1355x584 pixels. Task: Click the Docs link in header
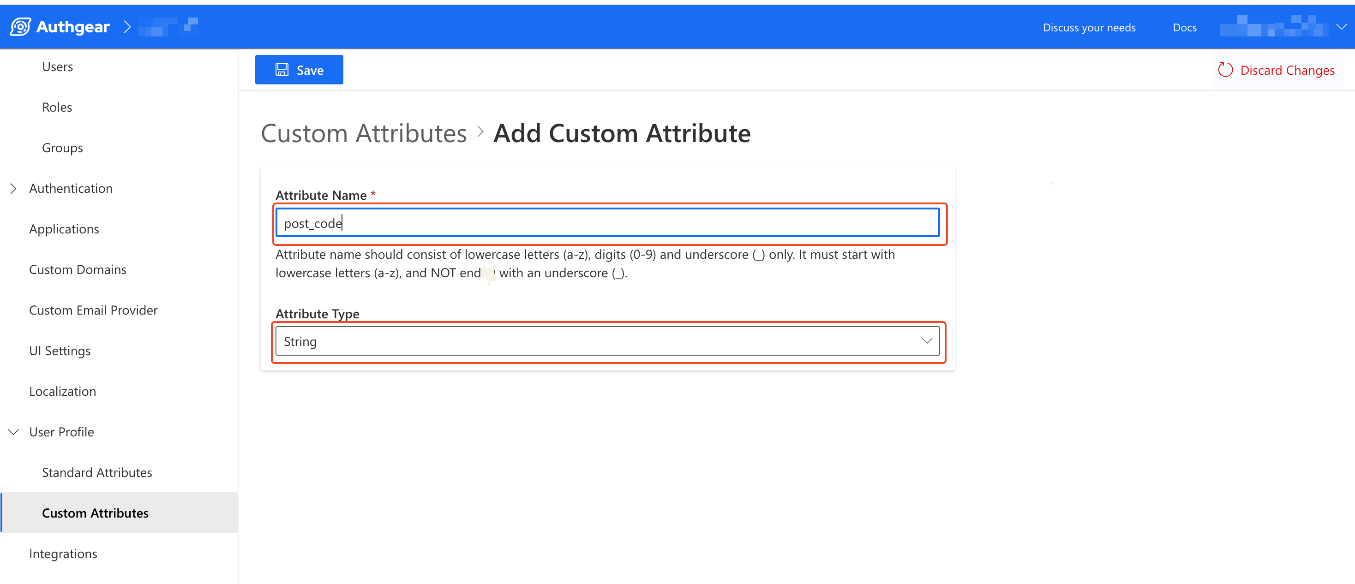coord(1185,27)
